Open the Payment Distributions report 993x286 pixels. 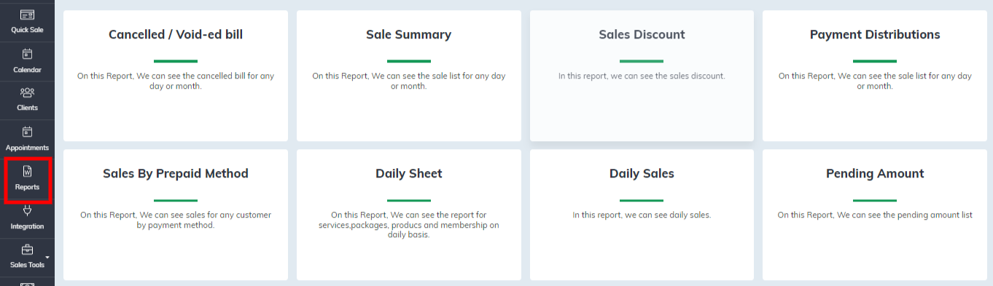coord(875,76)
